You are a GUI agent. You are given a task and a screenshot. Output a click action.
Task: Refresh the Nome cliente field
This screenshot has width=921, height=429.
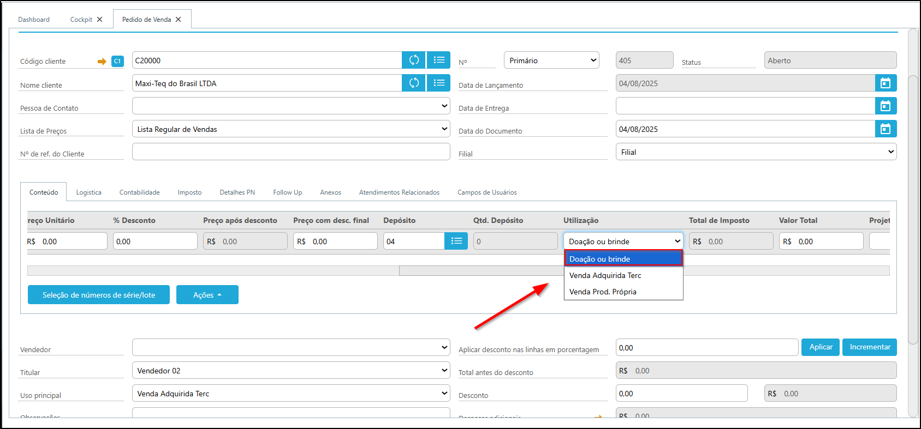coord(414,83)
